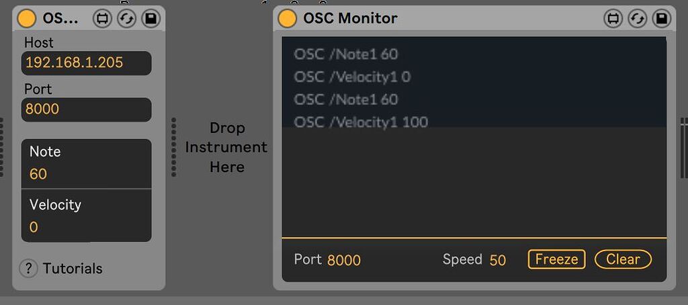Click the Speed value 50

coord(498,260)
